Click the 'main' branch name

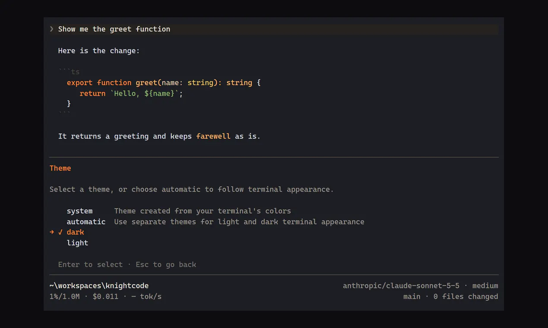[412, 296]
